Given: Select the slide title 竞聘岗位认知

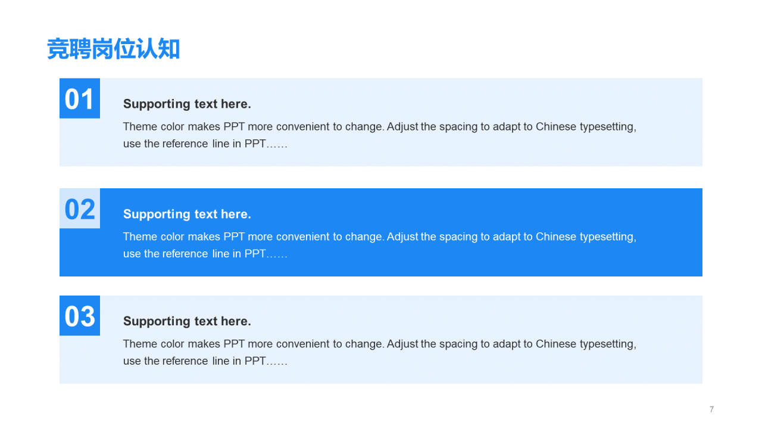Looking at the screenshot, I should tap(113, 49).
